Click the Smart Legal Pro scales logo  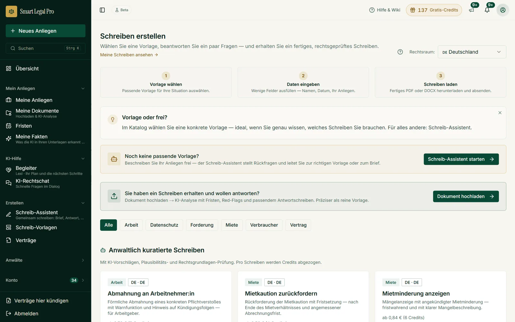point(12,11)
